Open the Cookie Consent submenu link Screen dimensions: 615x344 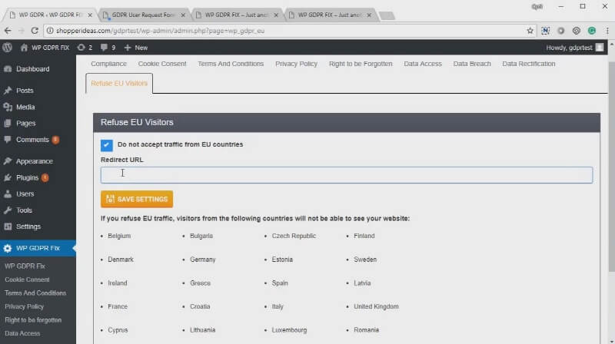click(x=27, y=279)
